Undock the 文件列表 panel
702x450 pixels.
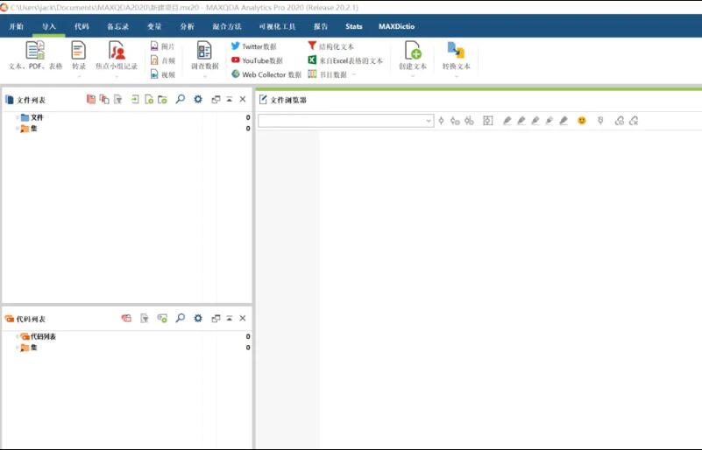click(x=216, y=99)
